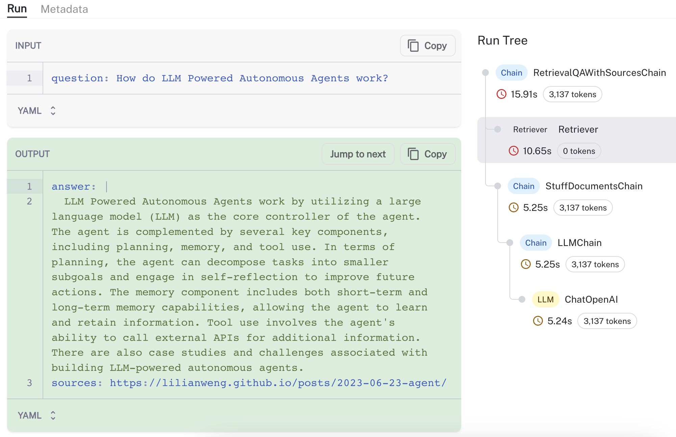Select the Run tab
Screen dimensions: 676x437
(x=17, y=8)
